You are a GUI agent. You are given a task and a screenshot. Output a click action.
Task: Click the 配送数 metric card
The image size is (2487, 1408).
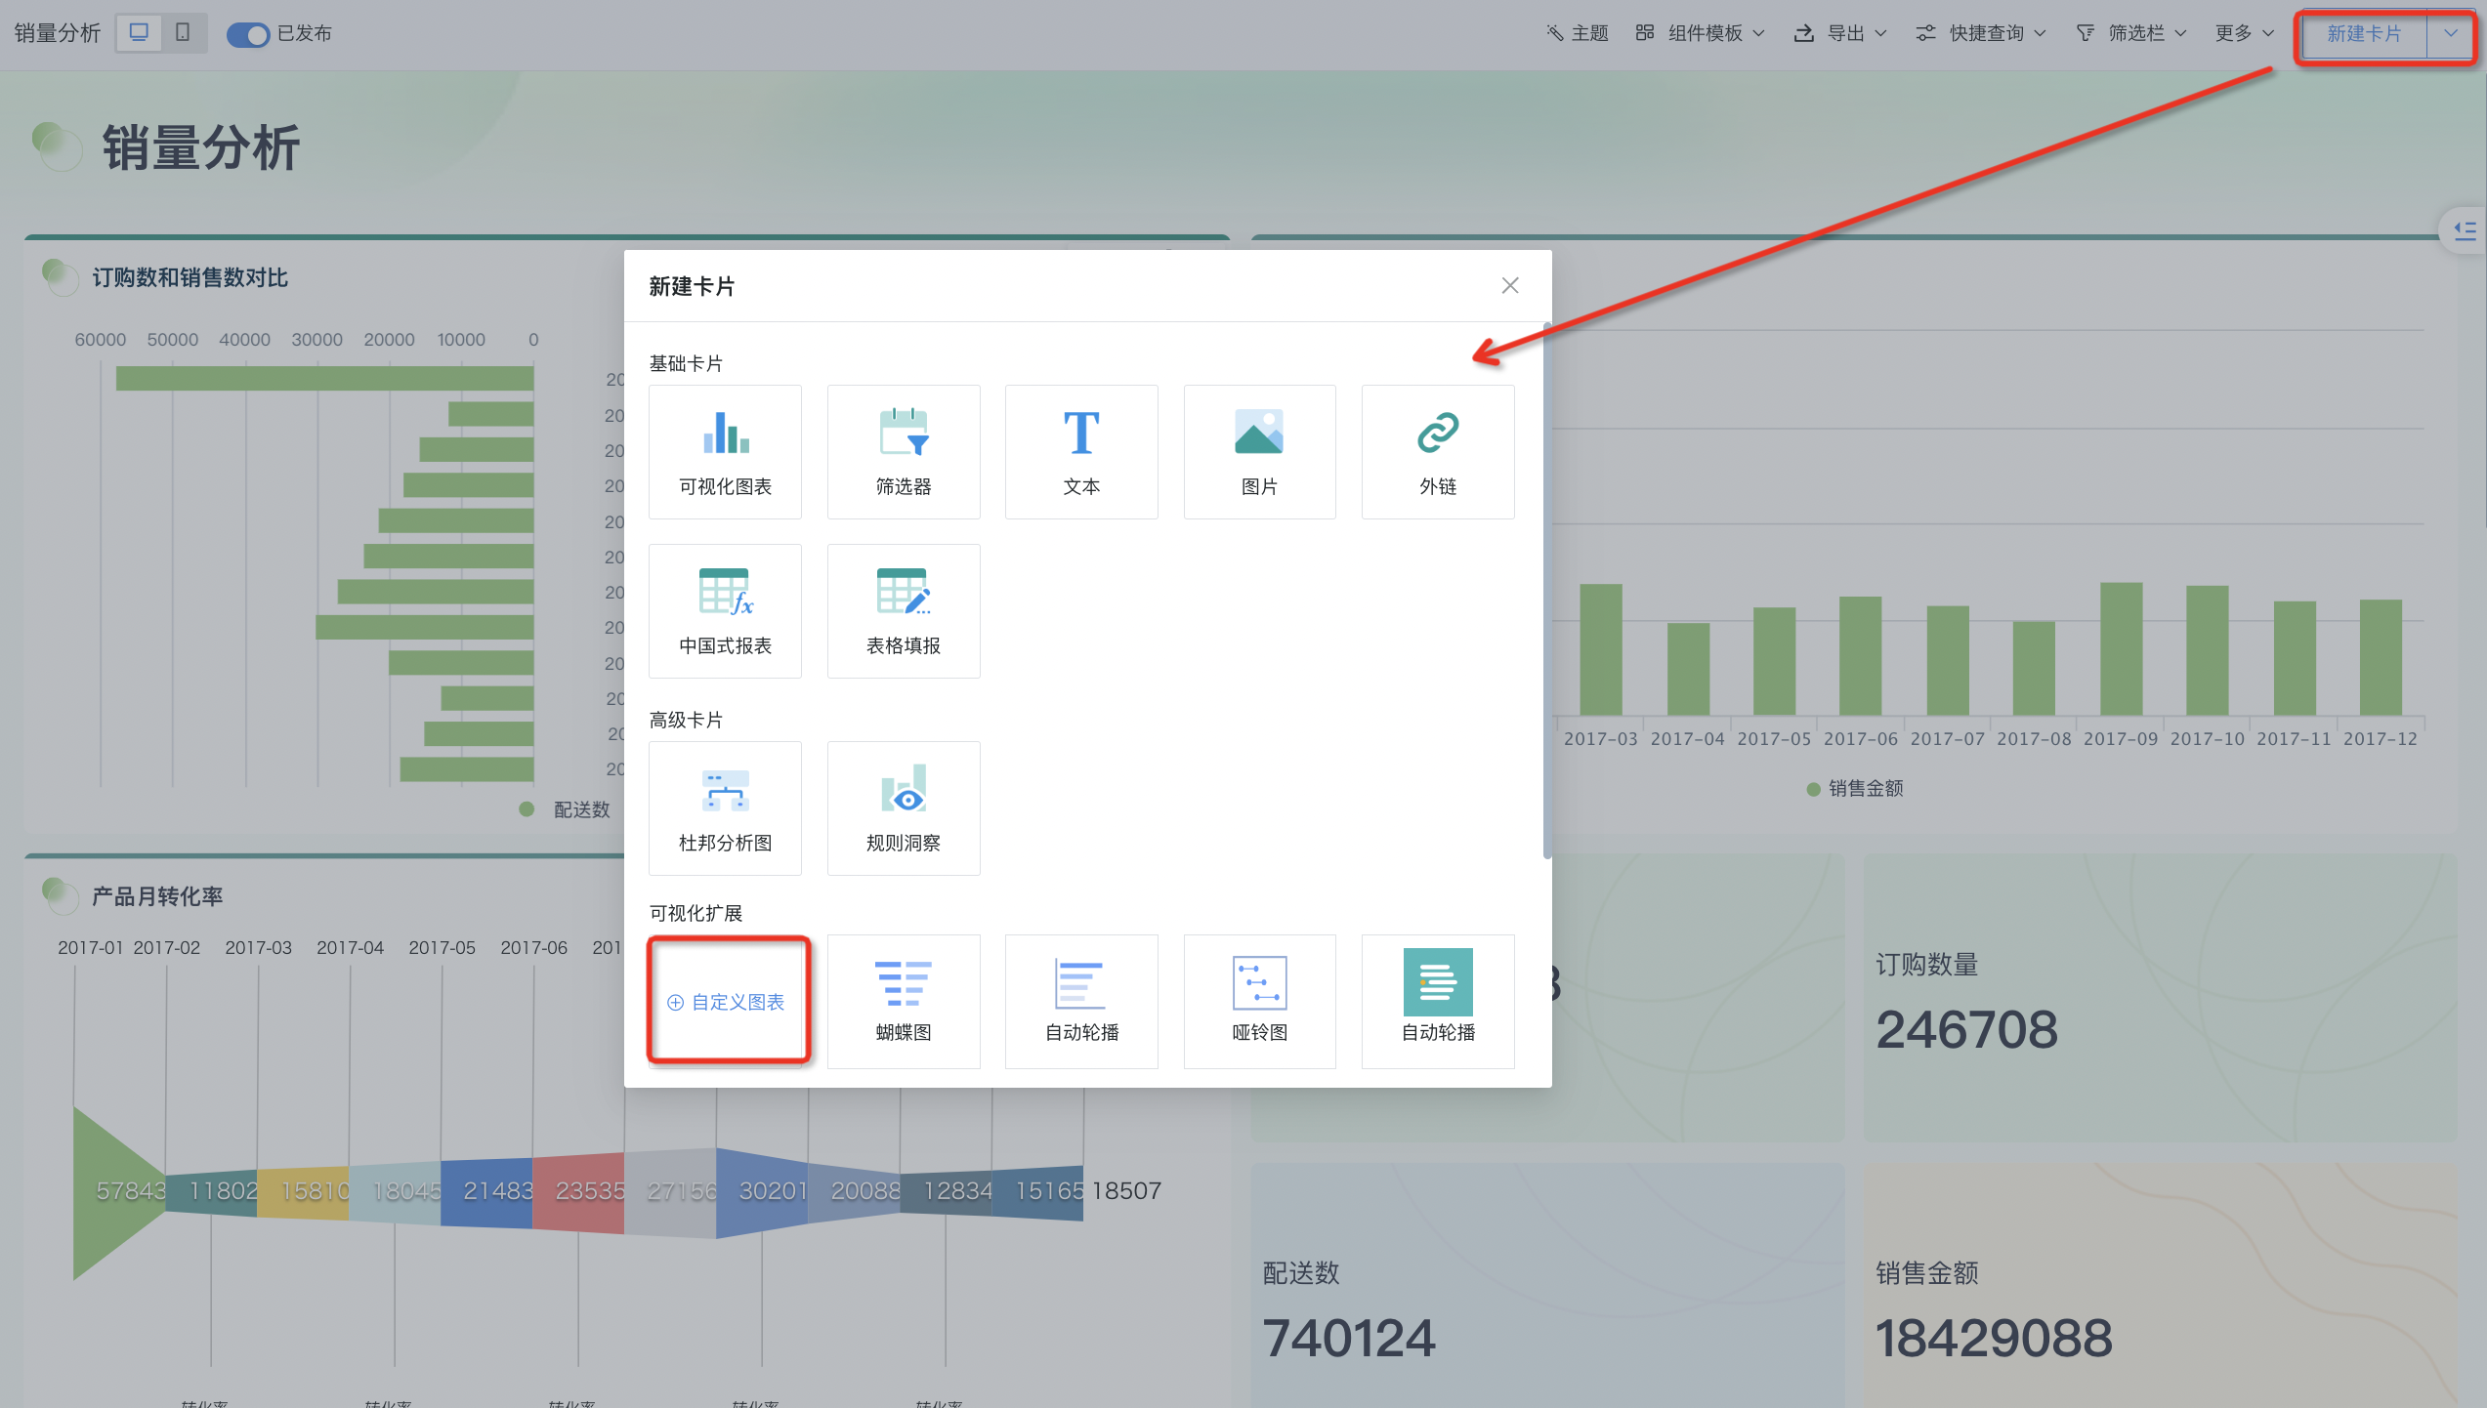[x=1547, y=1285]
